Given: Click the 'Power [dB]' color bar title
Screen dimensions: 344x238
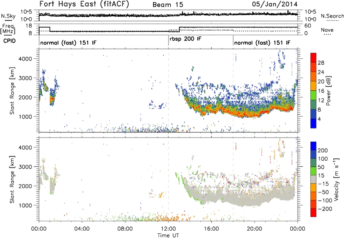Looking at the screenshot, I should 328,91.
